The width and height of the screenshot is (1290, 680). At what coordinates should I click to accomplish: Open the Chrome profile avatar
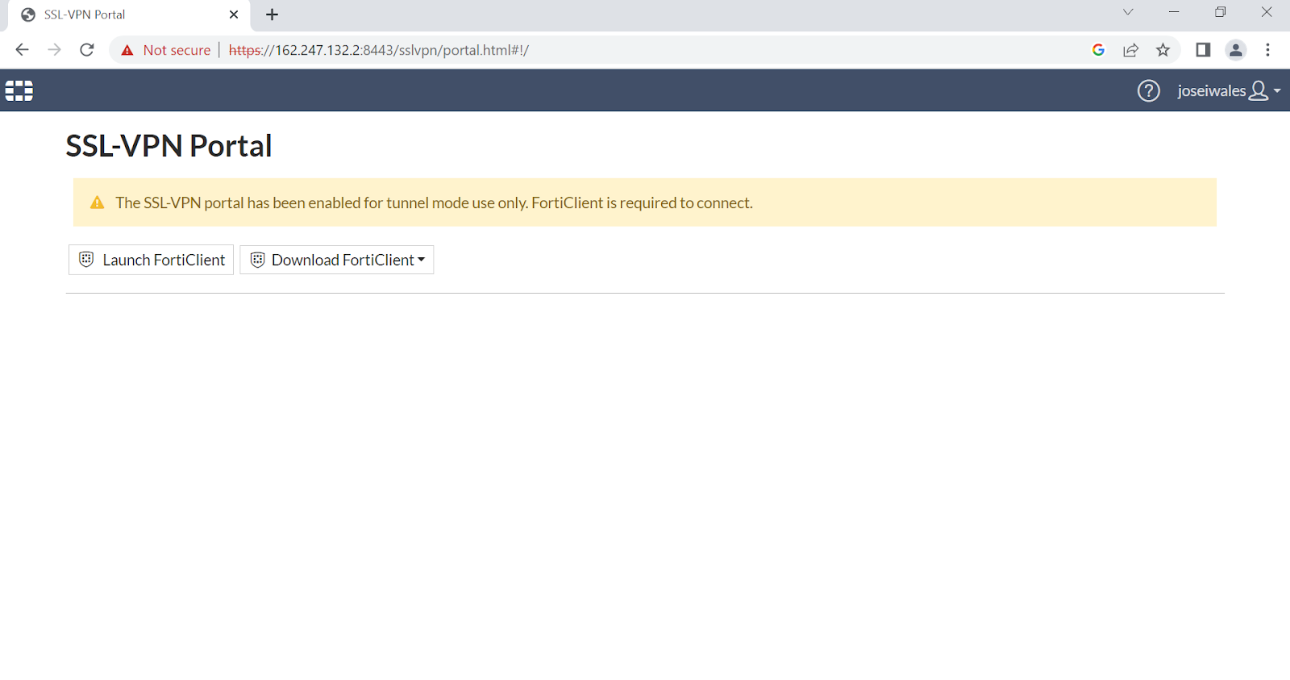coord(1235,50)
